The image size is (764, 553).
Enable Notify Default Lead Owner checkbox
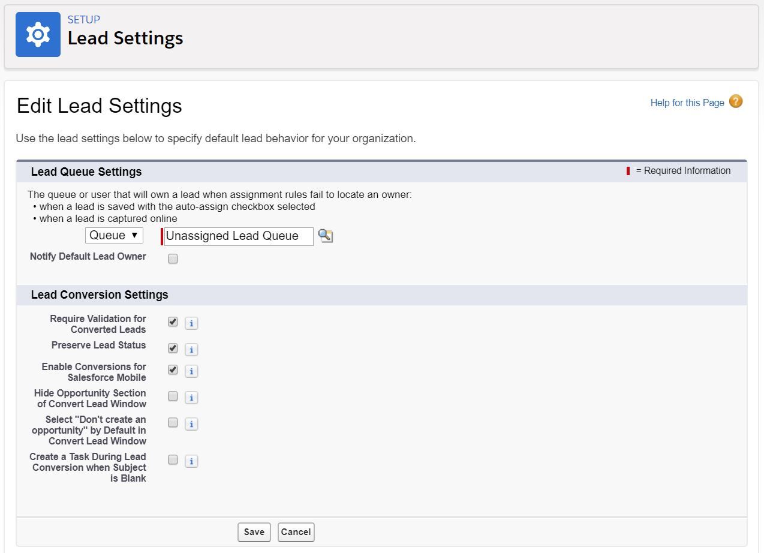click(173, 259)
